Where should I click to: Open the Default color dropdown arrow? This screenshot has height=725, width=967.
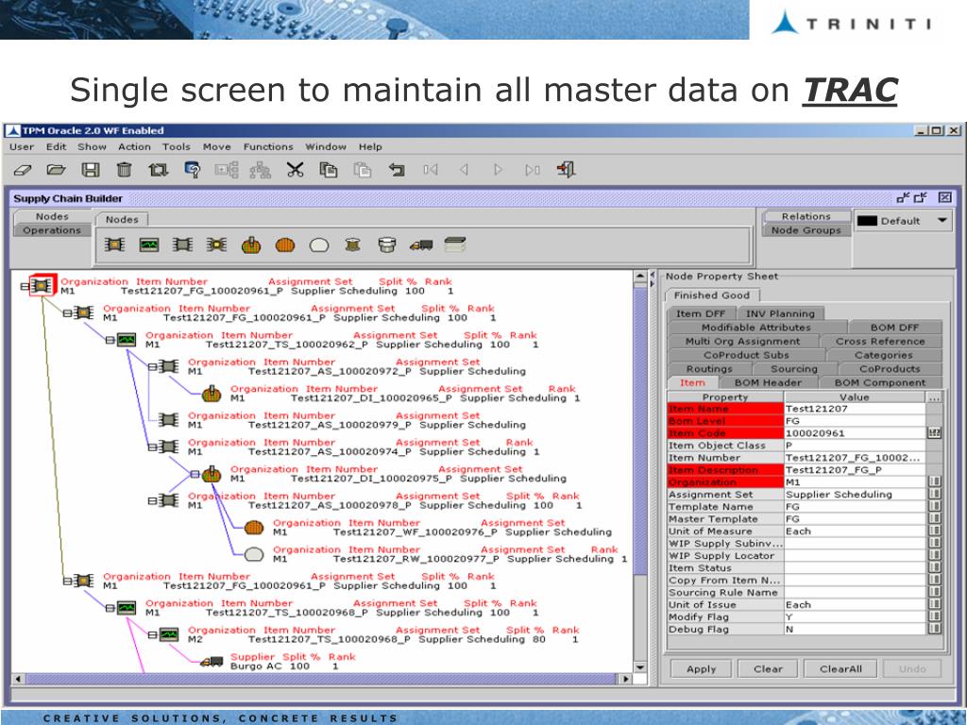[x=942, y=220]
